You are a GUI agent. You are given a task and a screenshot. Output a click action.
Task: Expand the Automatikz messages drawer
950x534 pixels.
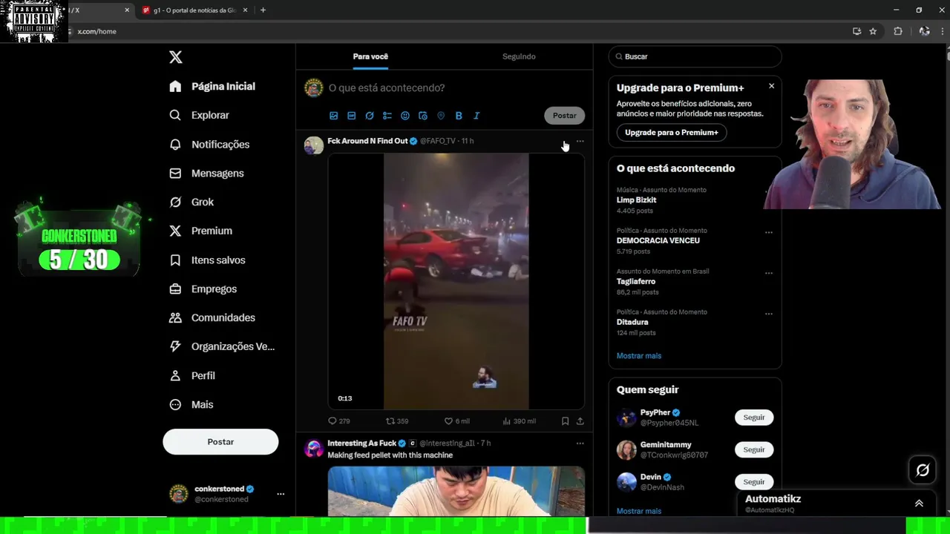click(919, 503)
